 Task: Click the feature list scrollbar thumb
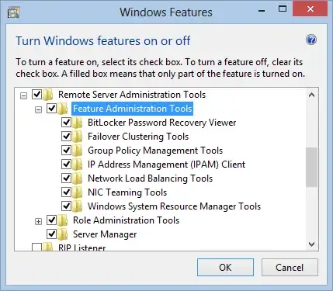click(x=311, y=167)
